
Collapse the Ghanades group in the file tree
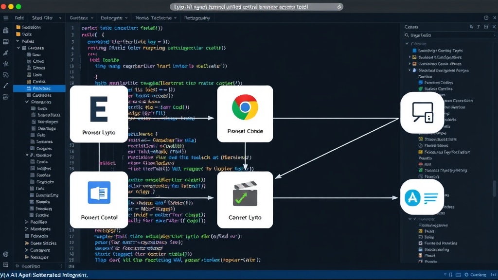(x=27, y=102)
